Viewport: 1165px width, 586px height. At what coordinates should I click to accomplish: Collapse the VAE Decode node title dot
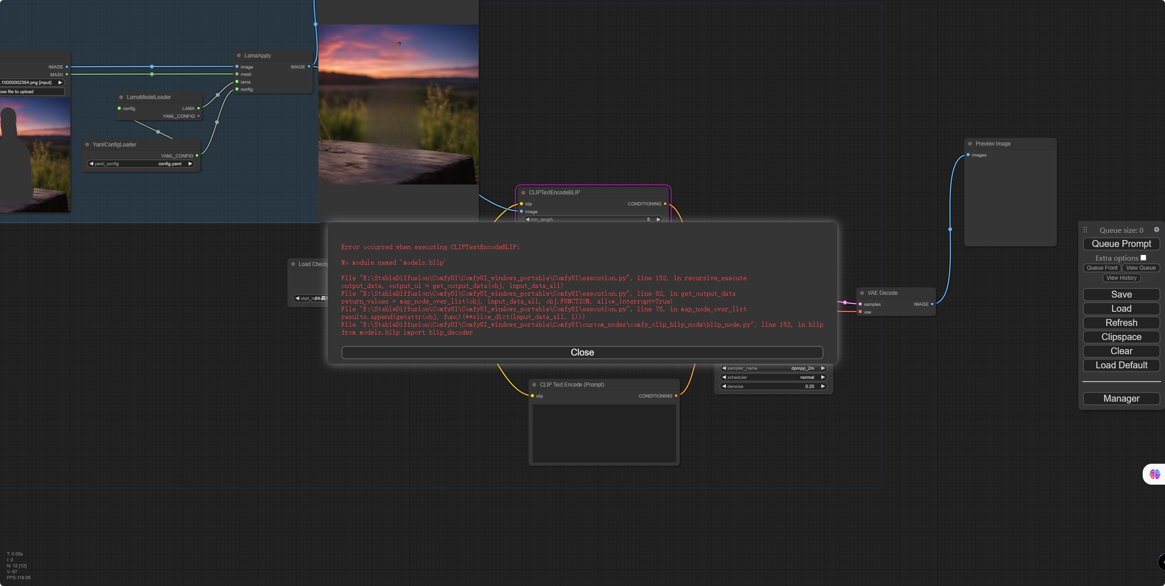click(x=861, y=293)
